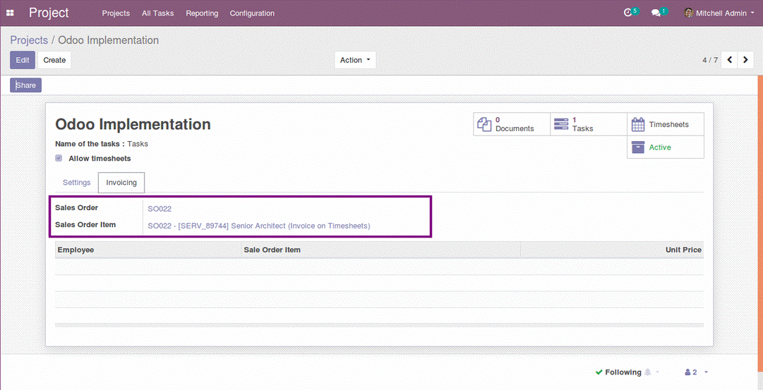Viewport: 763px width, 390px height.
Task: Sort by Unit Price column header
Action: tap(612, 250)
